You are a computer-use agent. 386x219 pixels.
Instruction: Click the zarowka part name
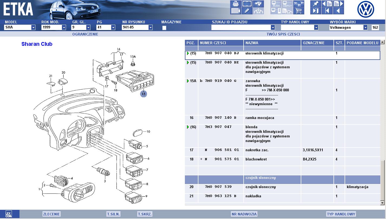coord(253,81)
